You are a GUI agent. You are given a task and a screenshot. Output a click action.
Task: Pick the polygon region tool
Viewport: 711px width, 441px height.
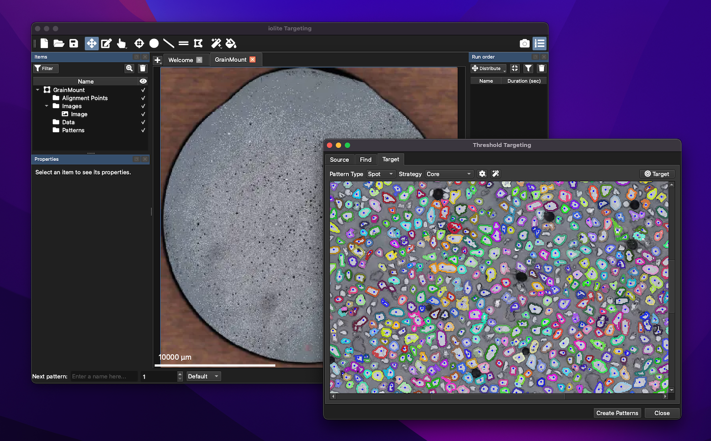pyautogui.click(x=198, y=43)
